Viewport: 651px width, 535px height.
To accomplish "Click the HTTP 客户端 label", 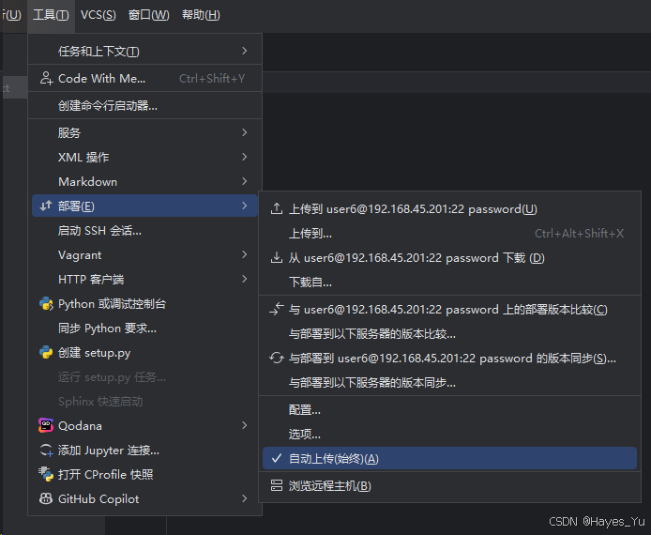I will pyautogui.click(x=91, y=279).
